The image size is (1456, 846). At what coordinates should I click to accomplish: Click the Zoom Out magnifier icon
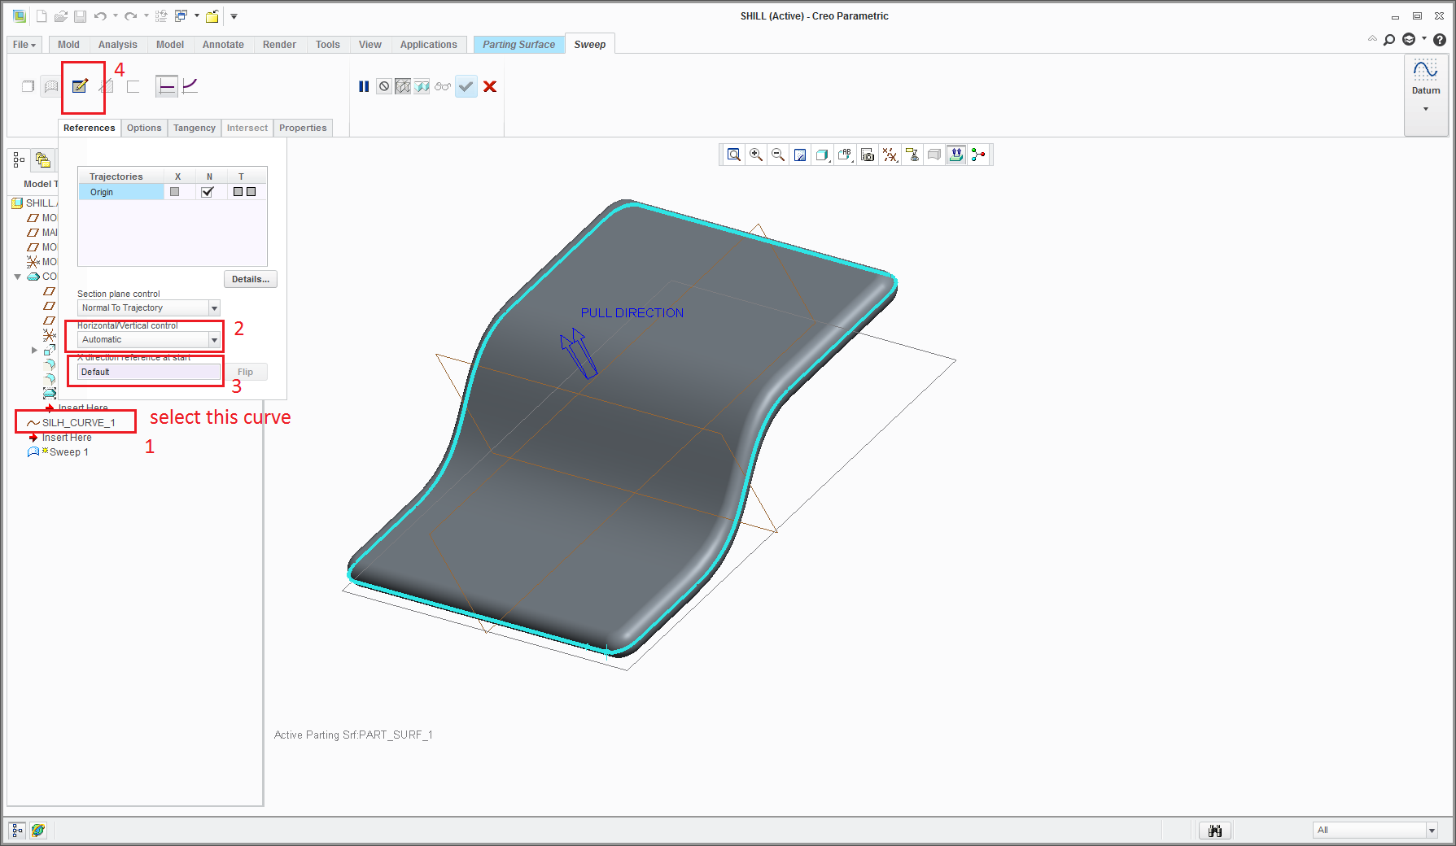pos(778,155)
